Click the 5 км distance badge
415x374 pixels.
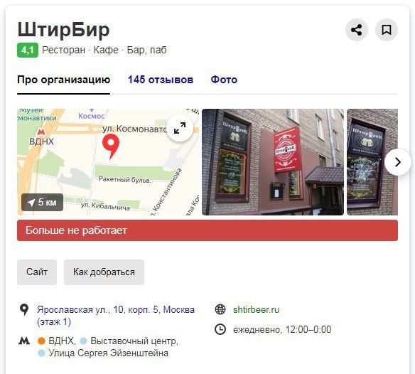(x=43, y=203)
